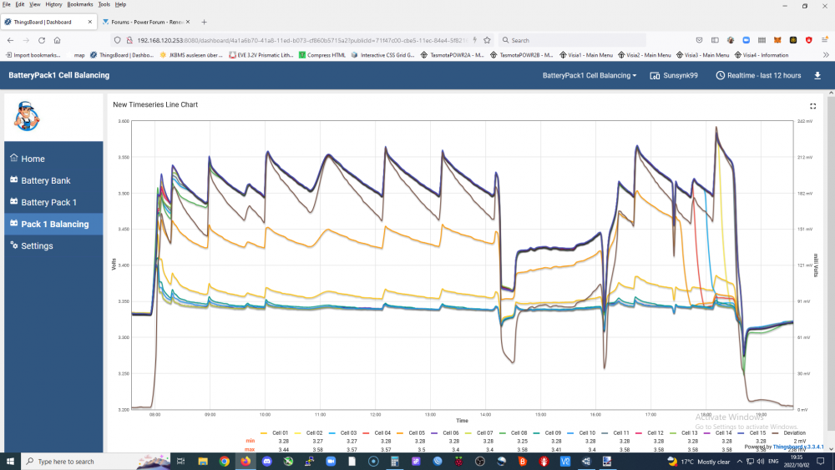
Task: Expand the bookmarks toolbar overflow chevron
Action: pyautogui.click(x=826, y=55)
